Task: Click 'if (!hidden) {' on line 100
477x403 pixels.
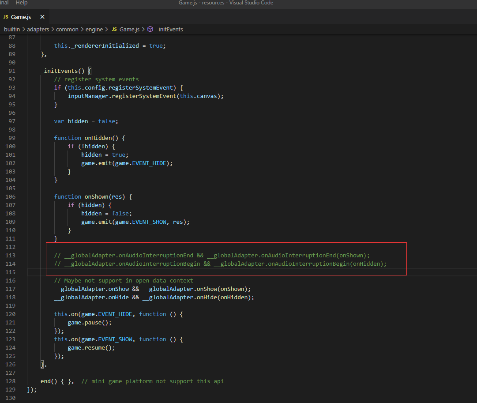Action: [91, 147]
